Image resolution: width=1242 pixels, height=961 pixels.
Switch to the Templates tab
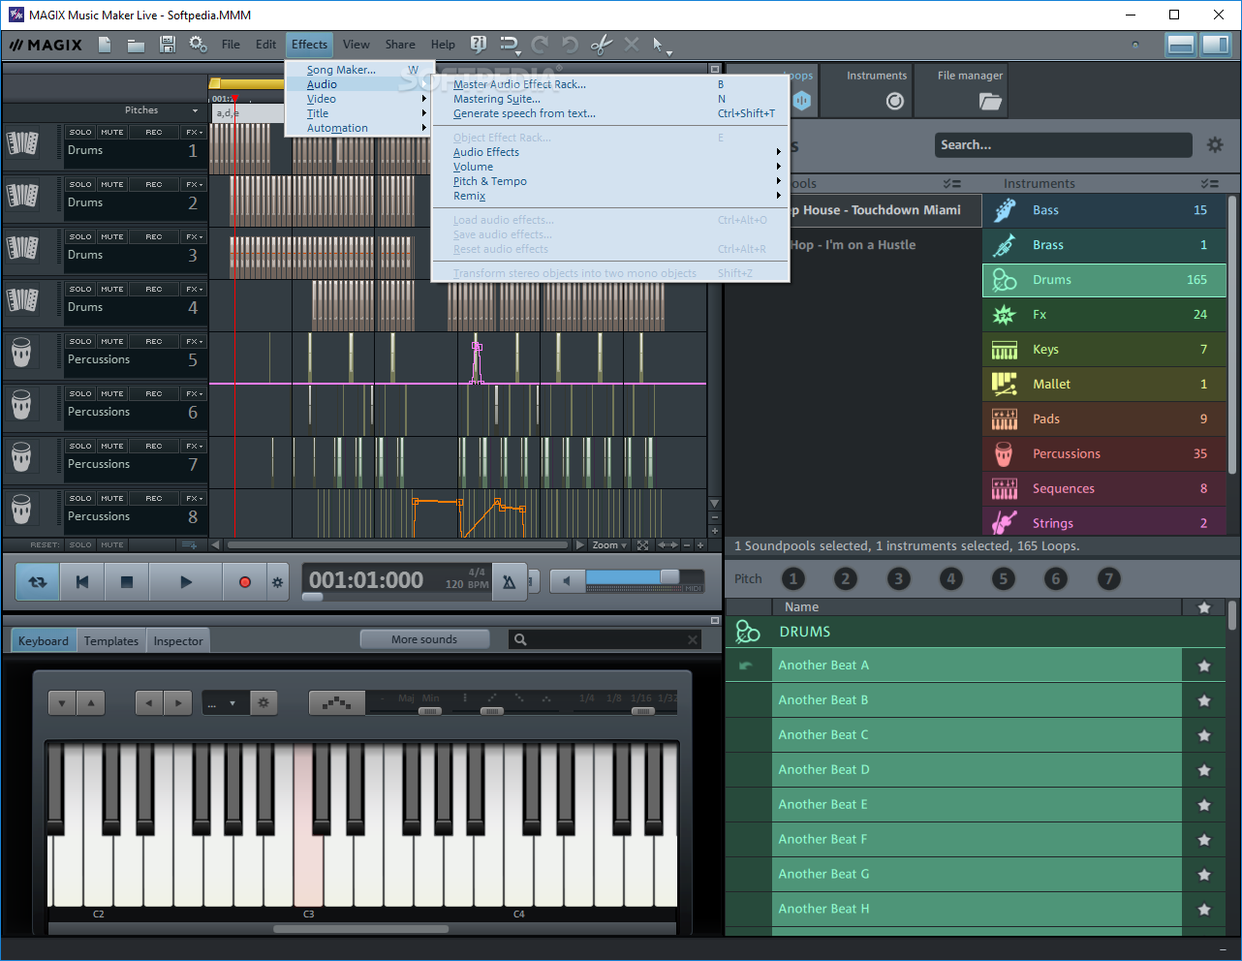point(111,641)
